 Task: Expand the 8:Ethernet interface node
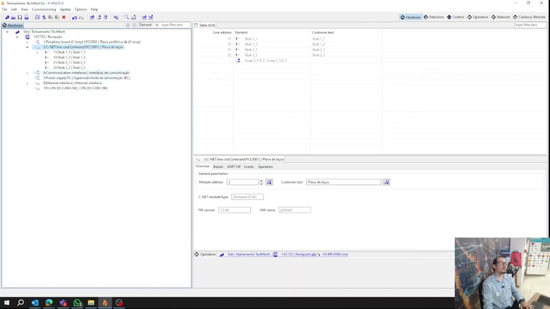[27, 83]
